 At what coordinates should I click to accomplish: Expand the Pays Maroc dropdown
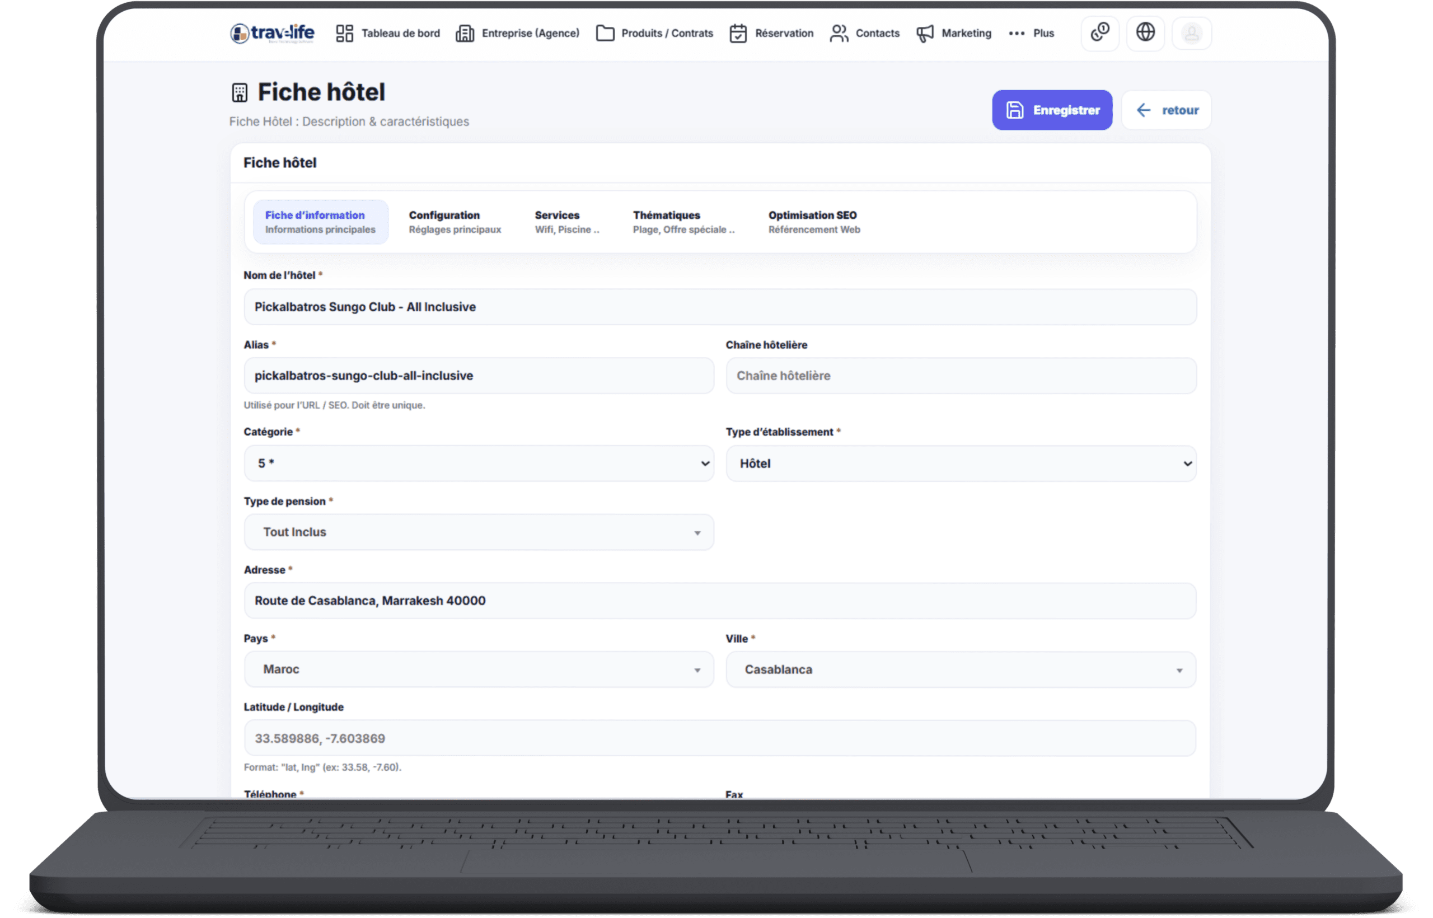(479, 669)
